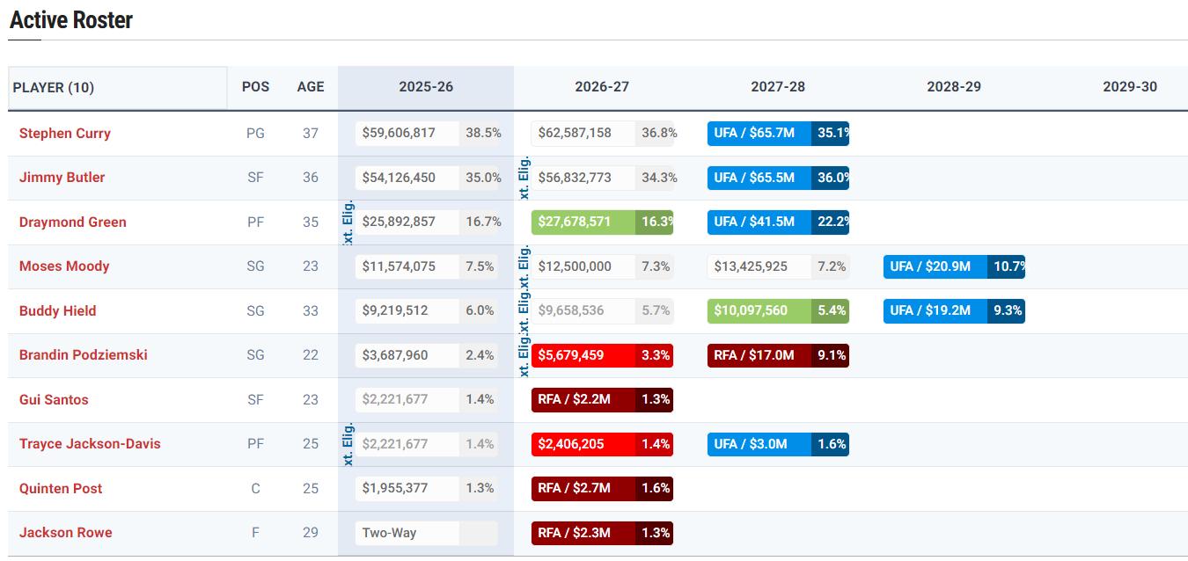
Task: Go to Trayce Jackson-Davis's player page
Action: pyautogui.click(x=90, y=444)
